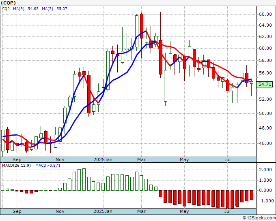The image size is (276, 221).
Task: Click Sep on the MACD time axis
Action: (17, 211)
